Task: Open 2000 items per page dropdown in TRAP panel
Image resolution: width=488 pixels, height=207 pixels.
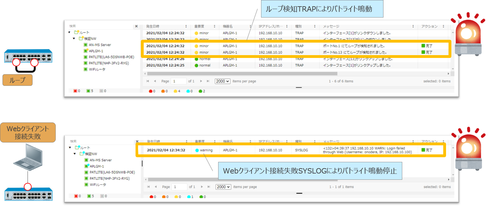Action: pyautogui.click(x=223, y=81)
